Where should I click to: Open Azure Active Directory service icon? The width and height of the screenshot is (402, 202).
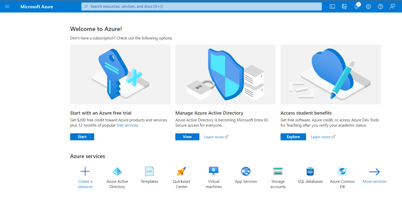tap(117, 171)
